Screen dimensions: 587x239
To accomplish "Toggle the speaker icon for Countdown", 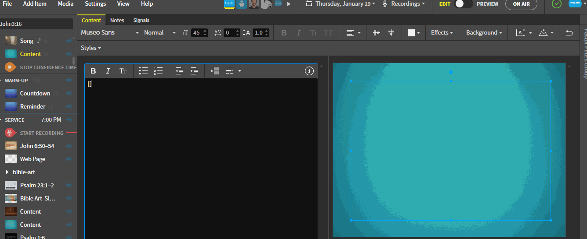I will pyautogui.click(x=69, y=93).
